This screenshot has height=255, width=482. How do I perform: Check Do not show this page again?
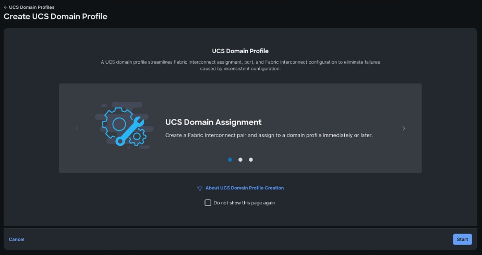tap(208, 203)
